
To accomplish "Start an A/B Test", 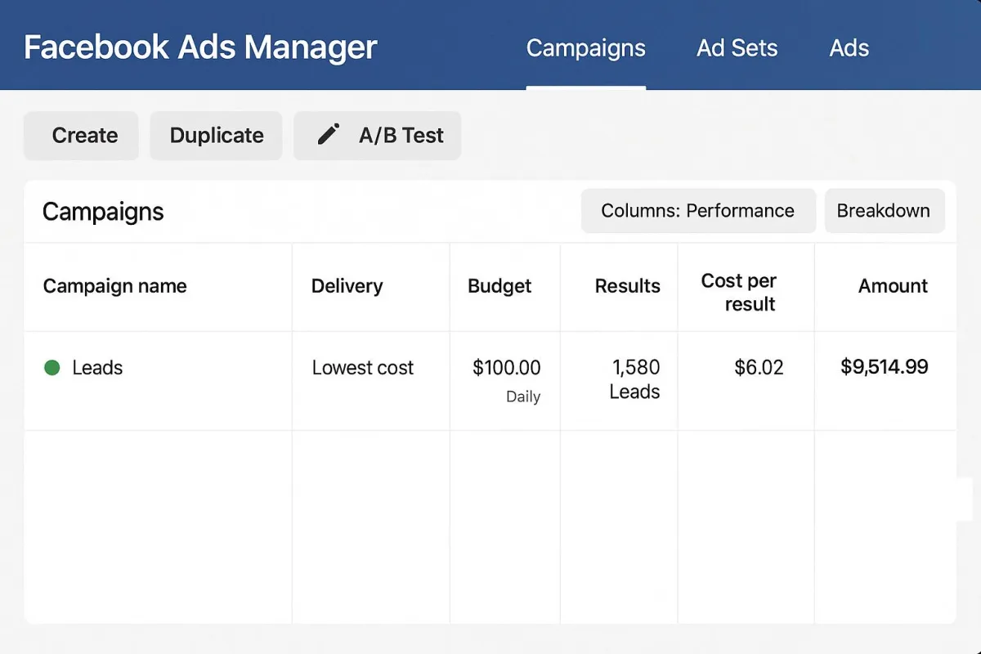I will (x=378, y=136).
